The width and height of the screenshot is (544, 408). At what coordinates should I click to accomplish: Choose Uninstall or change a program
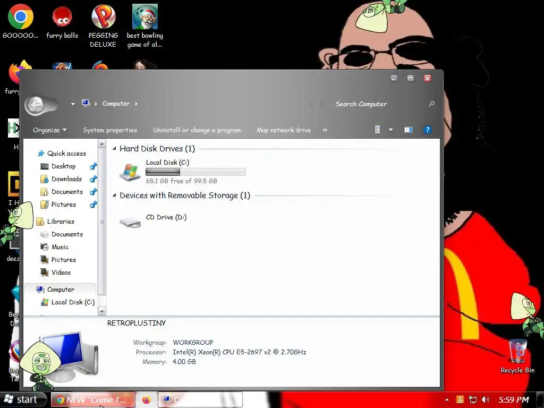click(x=197, y=130)
